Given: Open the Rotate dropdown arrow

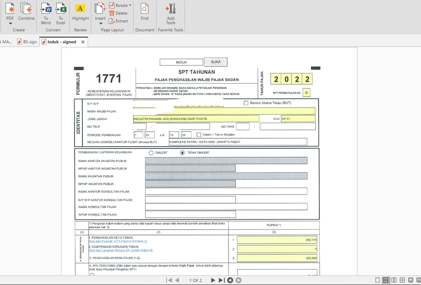Looking at the screenshot, I should (130, 5).
